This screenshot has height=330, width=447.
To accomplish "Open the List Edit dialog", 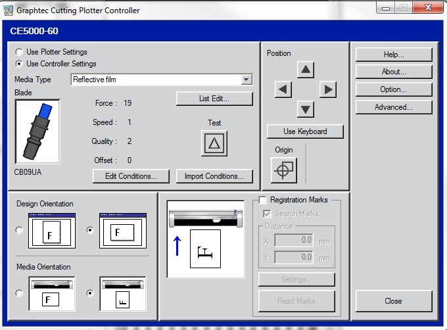I will click(x=214, y=99).
